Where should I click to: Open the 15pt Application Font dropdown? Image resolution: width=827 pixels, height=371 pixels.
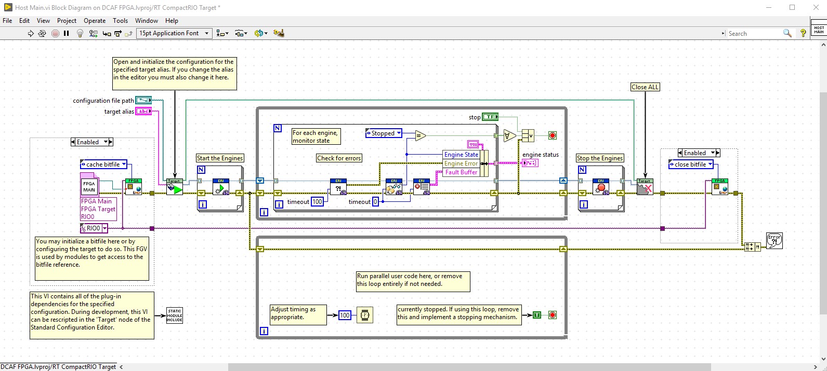pyautogui.click(x=174, y=33)
